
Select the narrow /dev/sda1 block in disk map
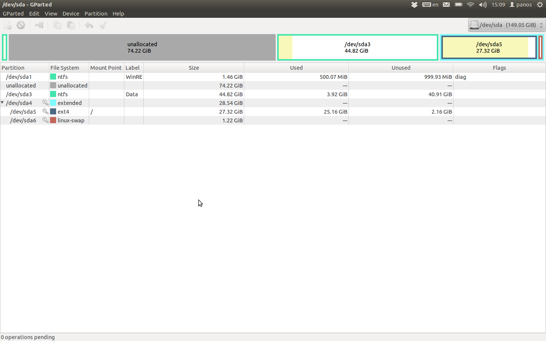[5, 47]
